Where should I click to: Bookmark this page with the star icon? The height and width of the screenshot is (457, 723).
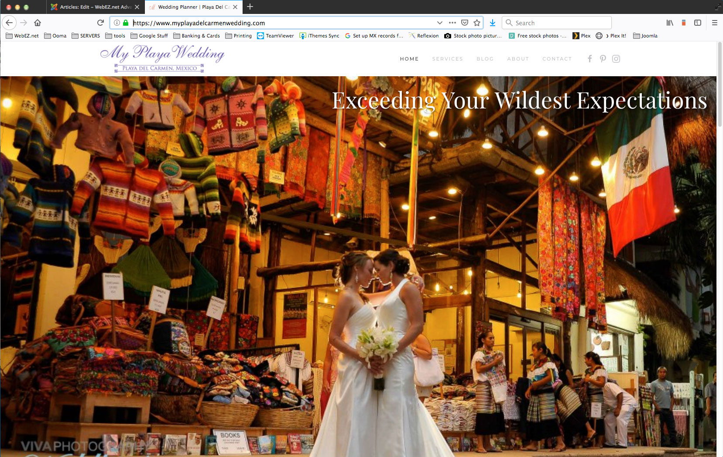pos(477,23)
